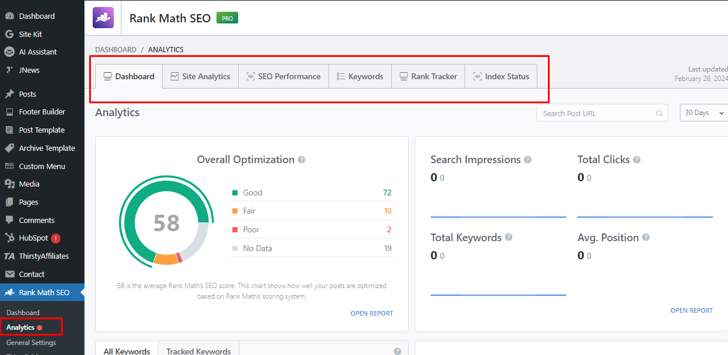Image resolution: width=728 pixels, height=355 pixels.
Task: Open Custom Menu in the sidebar
Action: 42,166
